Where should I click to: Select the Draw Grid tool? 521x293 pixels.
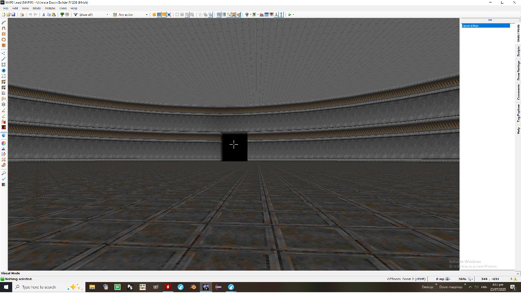4,45
